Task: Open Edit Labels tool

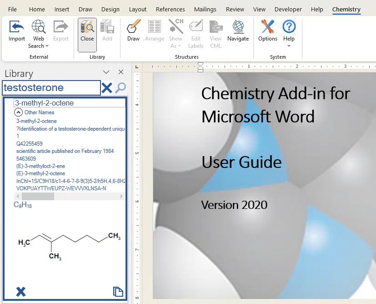Action: pos(196,26)
